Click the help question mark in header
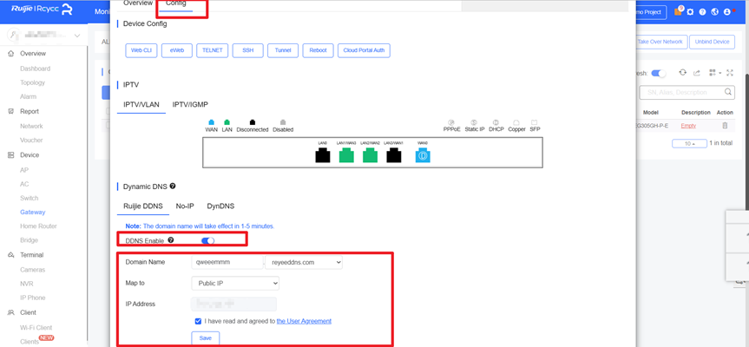This screenshot has height=347, width=749. (x=703, y=12)
